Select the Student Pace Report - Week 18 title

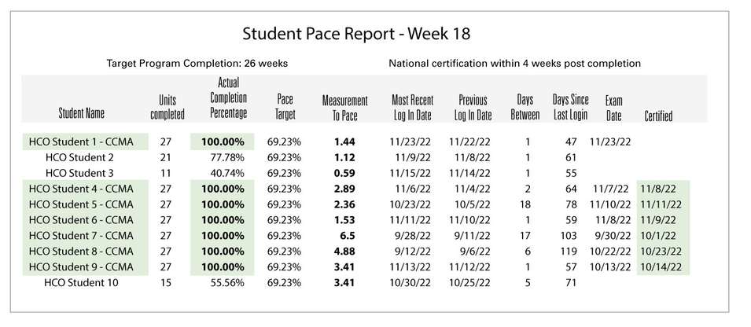(x=356, y=34)
